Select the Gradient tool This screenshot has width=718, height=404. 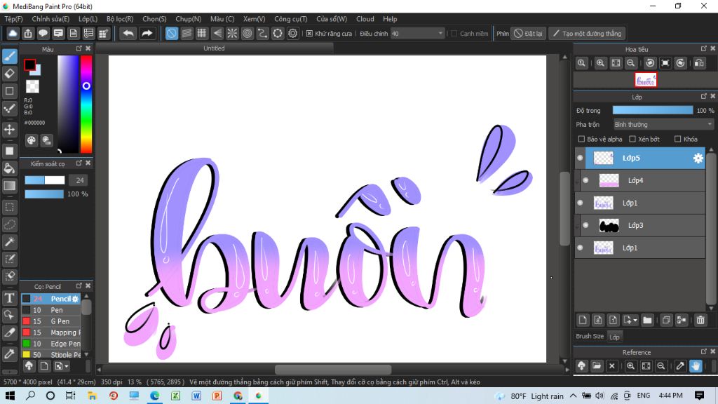point(10,185)
